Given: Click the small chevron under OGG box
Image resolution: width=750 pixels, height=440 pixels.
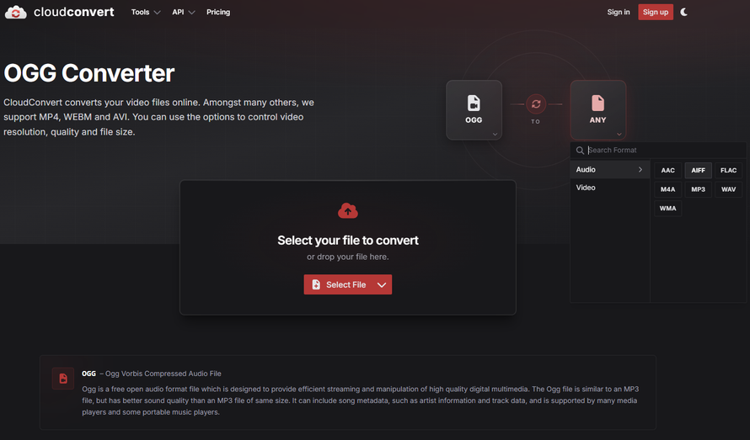Looking at the screenshot, I should [495, 135].
